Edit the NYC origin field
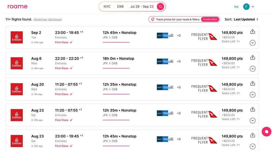 pyautogui.click(x=107, y=7)
